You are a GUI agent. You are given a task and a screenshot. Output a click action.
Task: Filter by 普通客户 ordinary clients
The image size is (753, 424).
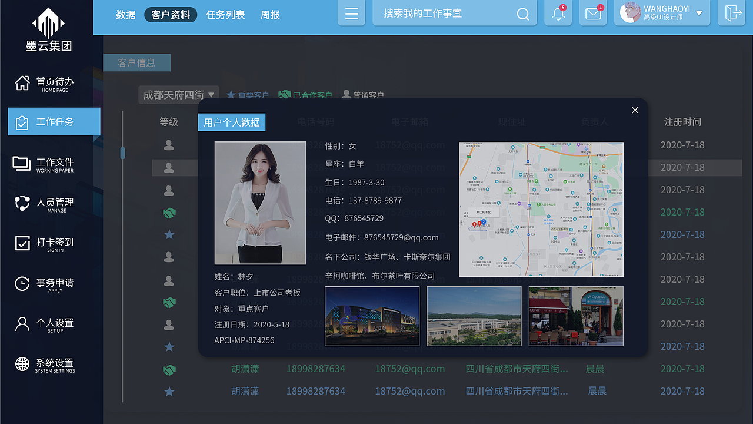363,94
